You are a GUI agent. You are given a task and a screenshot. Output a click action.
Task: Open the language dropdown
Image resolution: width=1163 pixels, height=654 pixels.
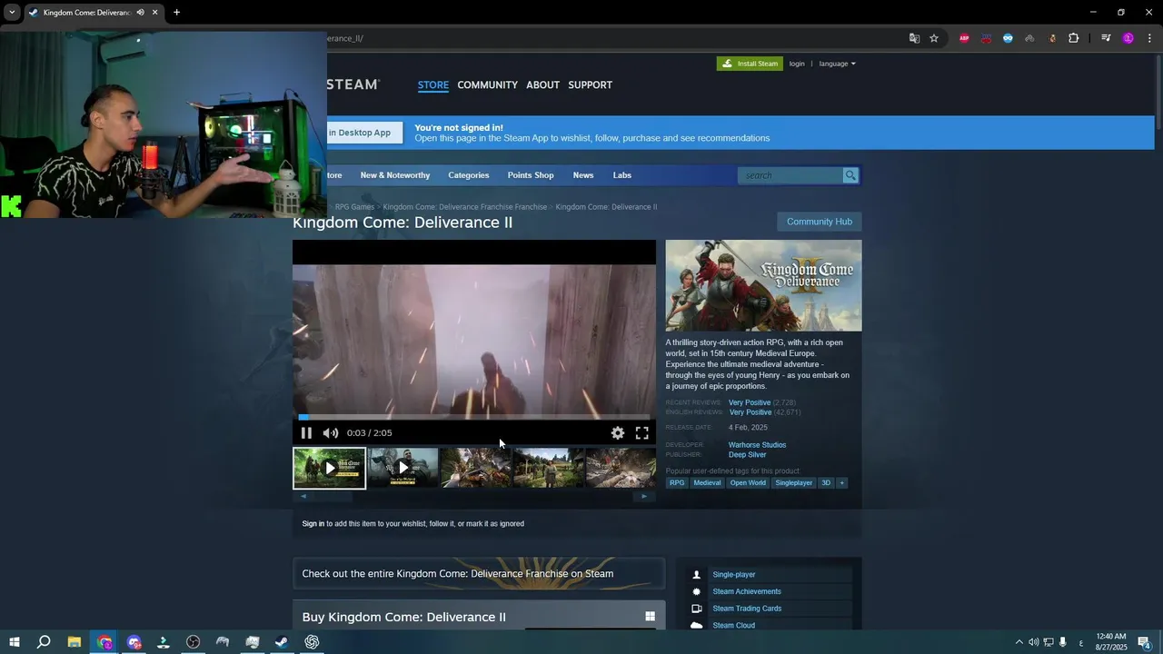coord(837,64)
